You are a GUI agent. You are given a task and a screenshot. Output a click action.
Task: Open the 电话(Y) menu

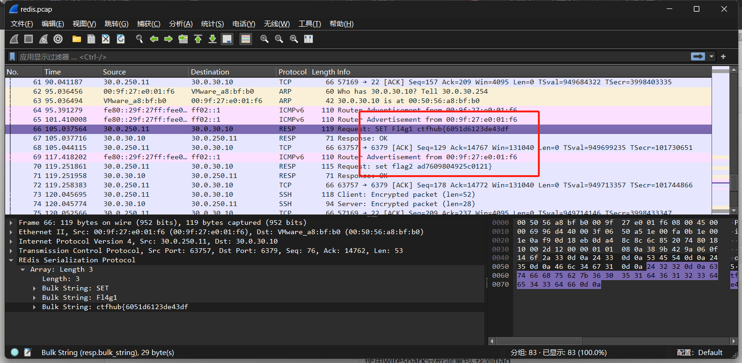click(x=244, y=24)
